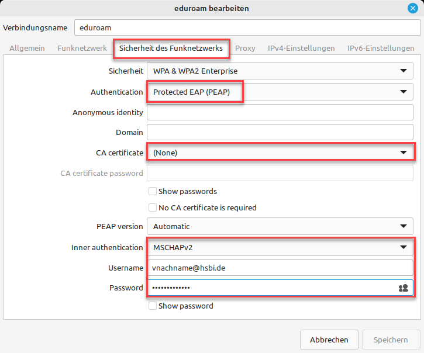Click the Abbrechen button
The width and height of the screenshot is (424, 353).
329,340
